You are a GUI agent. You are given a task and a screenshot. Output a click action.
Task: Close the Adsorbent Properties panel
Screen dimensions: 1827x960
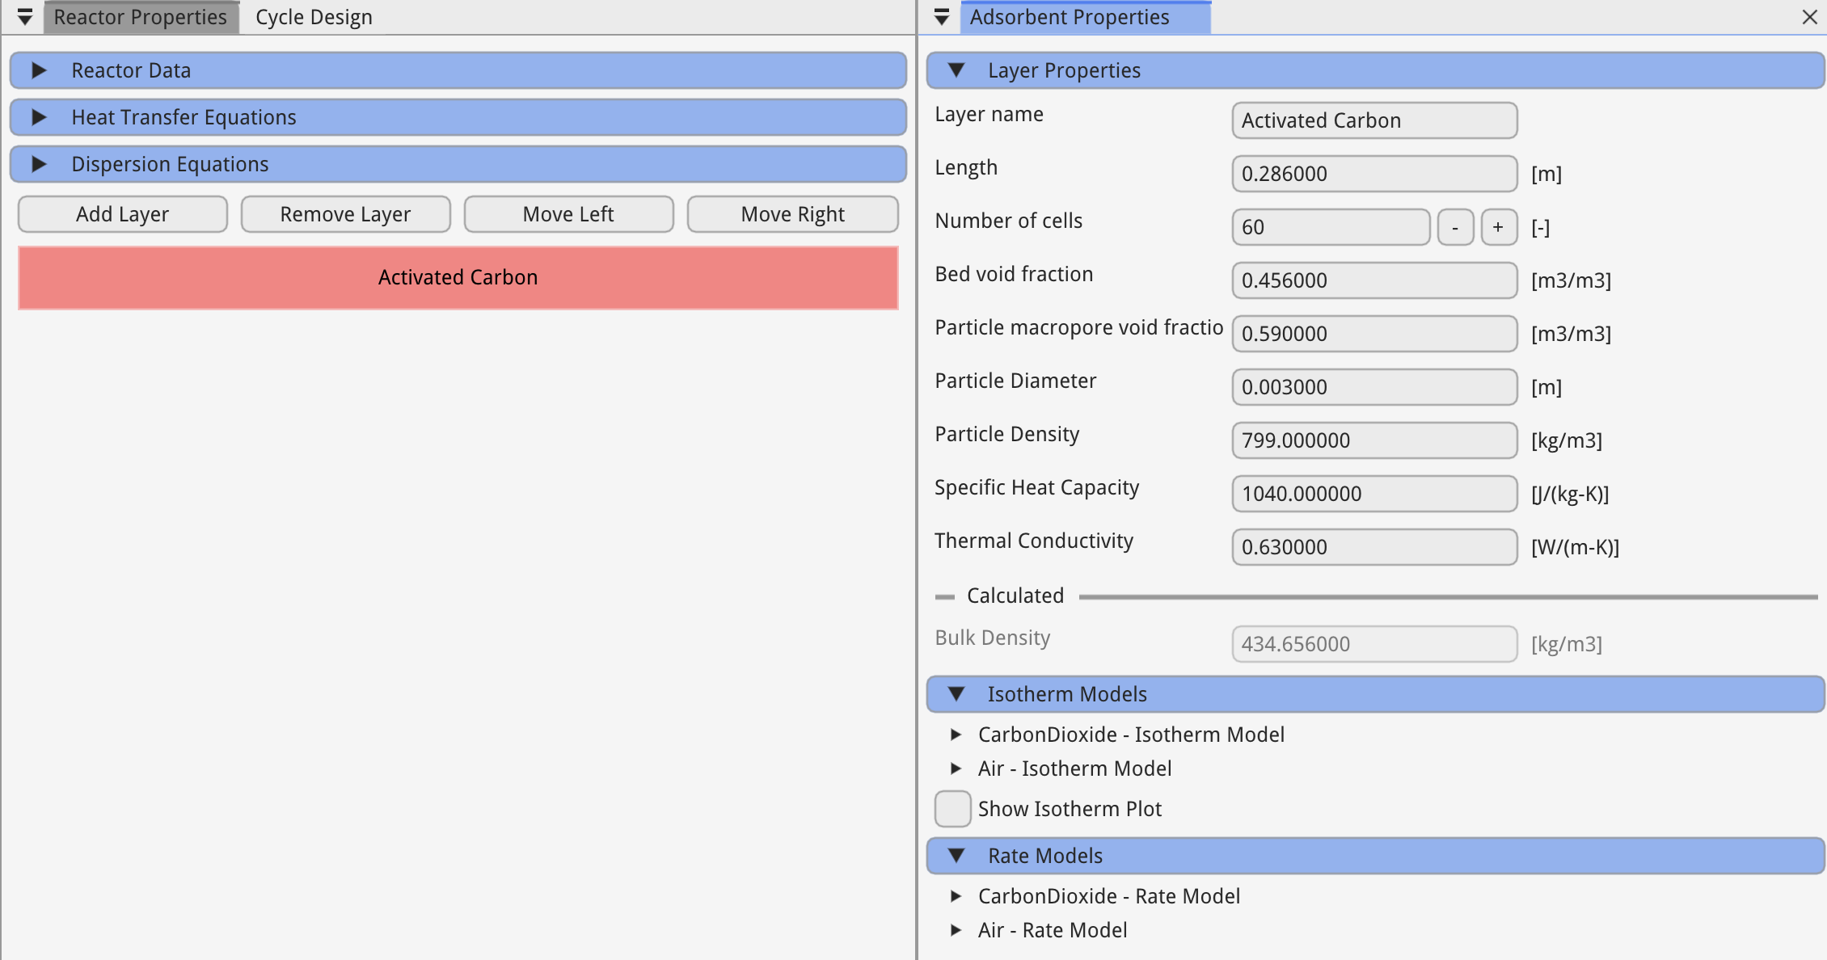coord(1809,17)
